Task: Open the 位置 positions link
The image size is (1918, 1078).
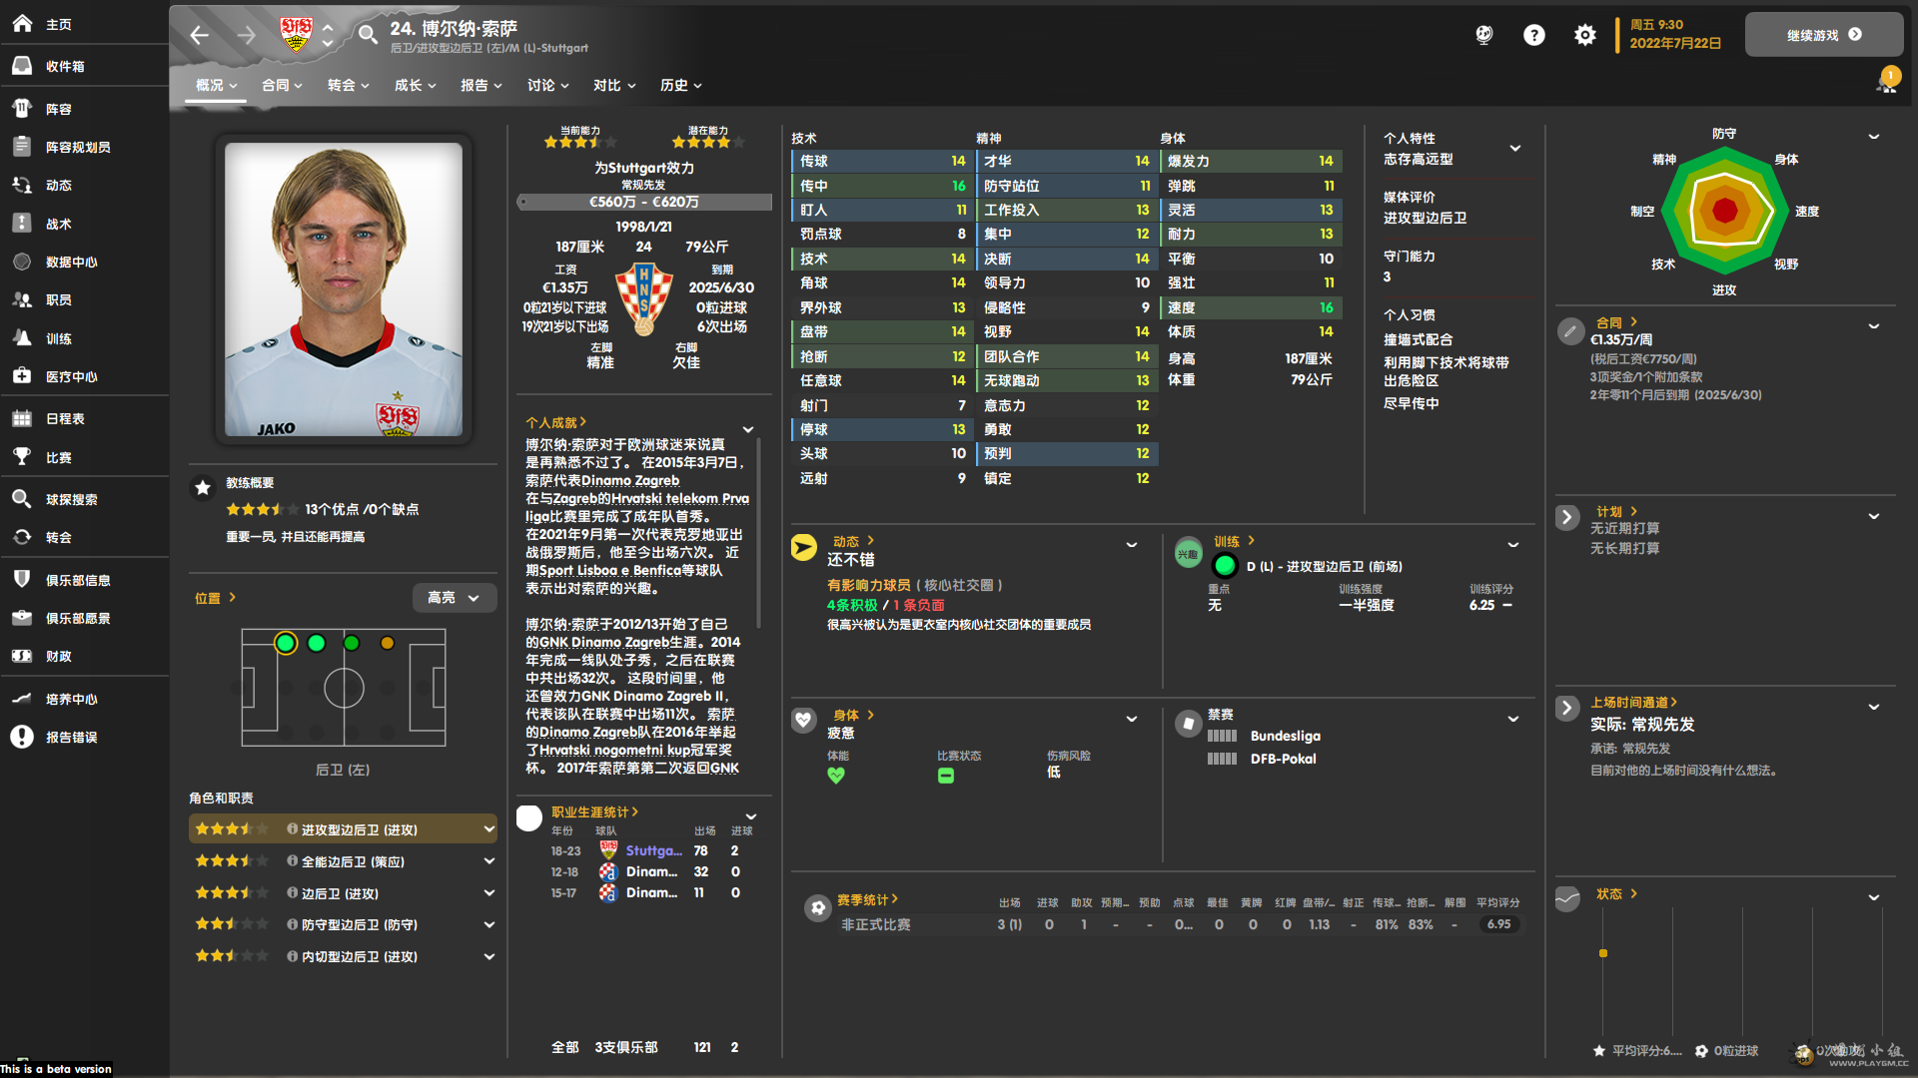Action: 215,598
